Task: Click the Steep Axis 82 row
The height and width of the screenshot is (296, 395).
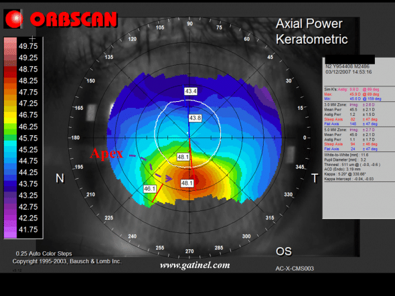Action: 351,119
